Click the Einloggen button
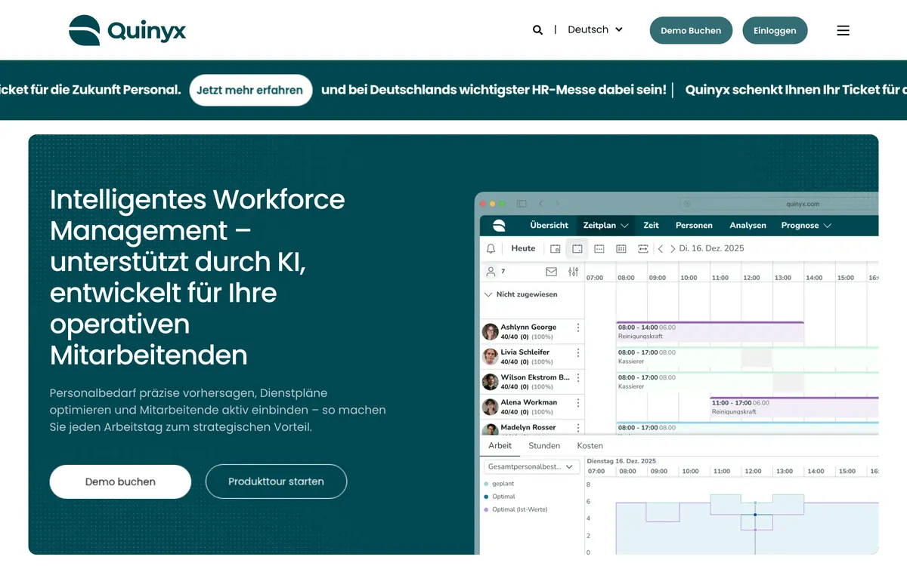This screenshot has width=907, height=566. 775,30
